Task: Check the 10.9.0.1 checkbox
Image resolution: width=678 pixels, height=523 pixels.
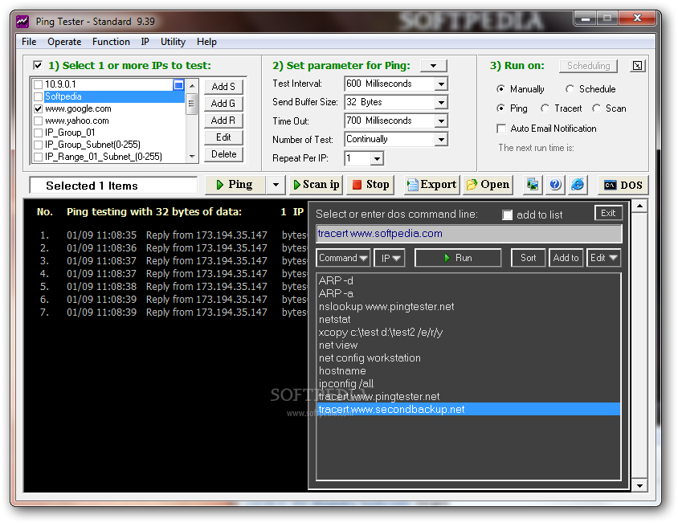Action: [x=39, y=84]
